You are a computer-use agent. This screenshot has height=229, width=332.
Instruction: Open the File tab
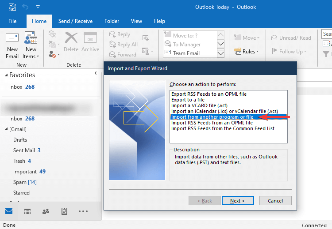click(x=12, y=21)
